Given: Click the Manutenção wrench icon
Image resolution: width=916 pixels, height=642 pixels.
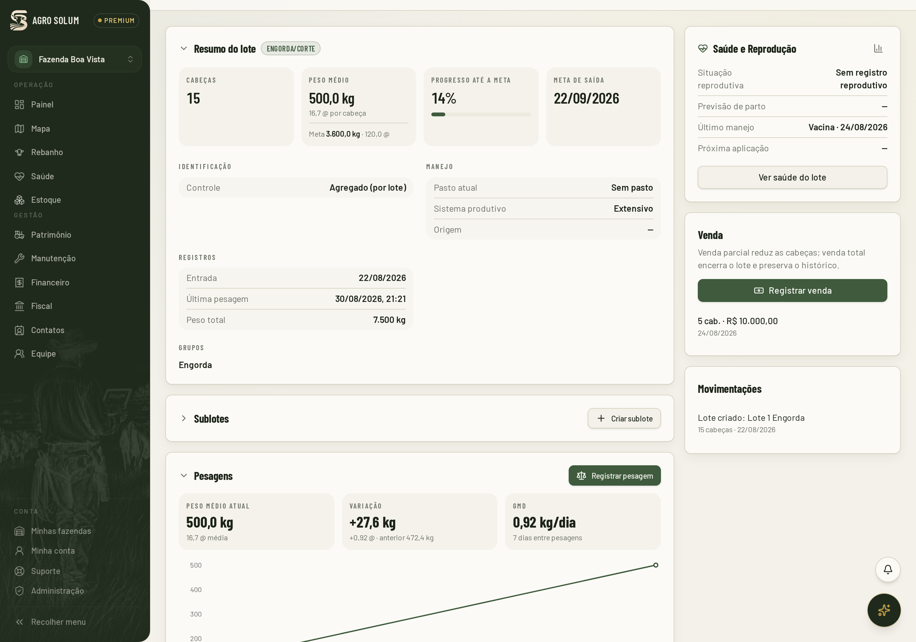Looking at the screenshot, I should coord(19,258).
